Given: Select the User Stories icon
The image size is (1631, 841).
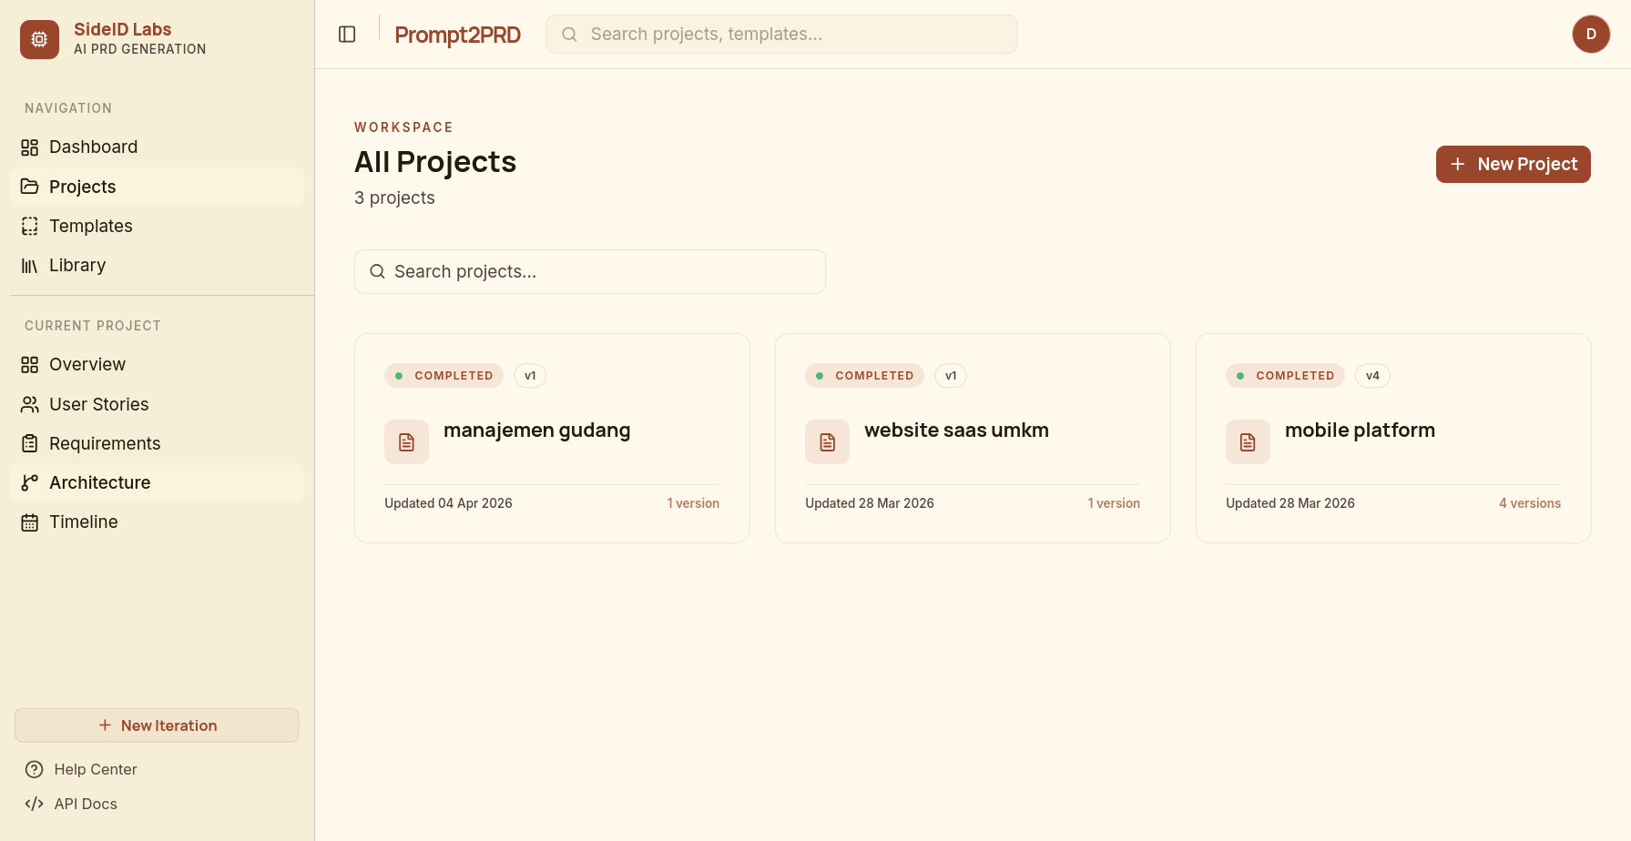Looking at the screenshot, I should point(29,404).
